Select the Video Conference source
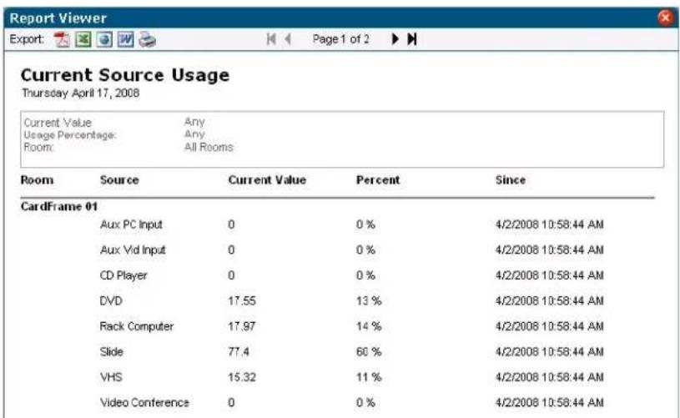This screenshot has width=680, height=418. pyautogui.click(x=144, y=403)
